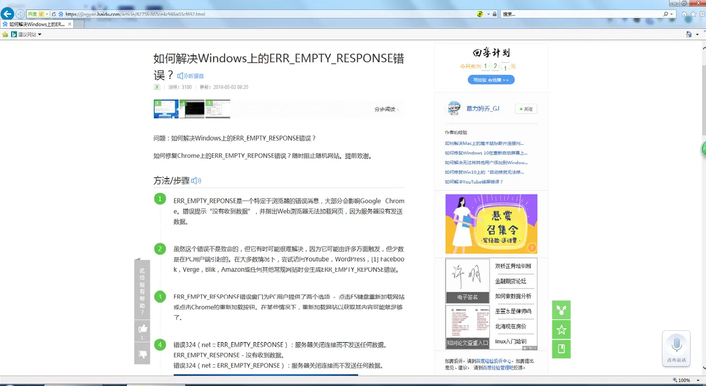
Task: Click the green share floating button
Action: [561, 310]
